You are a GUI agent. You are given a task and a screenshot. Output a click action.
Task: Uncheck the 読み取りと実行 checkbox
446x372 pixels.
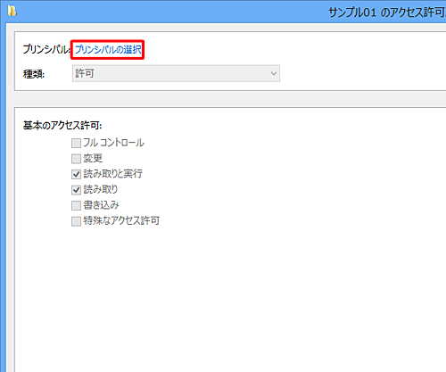pyautogui.click(x=76, y=174)
